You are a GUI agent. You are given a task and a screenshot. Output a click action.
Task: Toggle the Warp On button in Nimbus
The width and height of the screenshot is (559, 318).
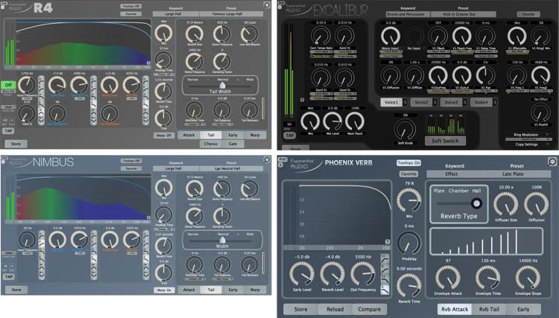pyautogui.click(x=164, y=290)
